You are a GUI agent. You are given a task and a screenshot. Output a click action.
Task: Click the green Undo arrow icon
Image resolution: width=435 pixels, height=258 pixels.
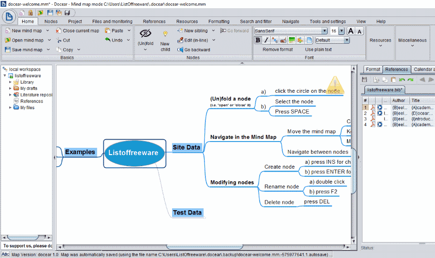108,40
